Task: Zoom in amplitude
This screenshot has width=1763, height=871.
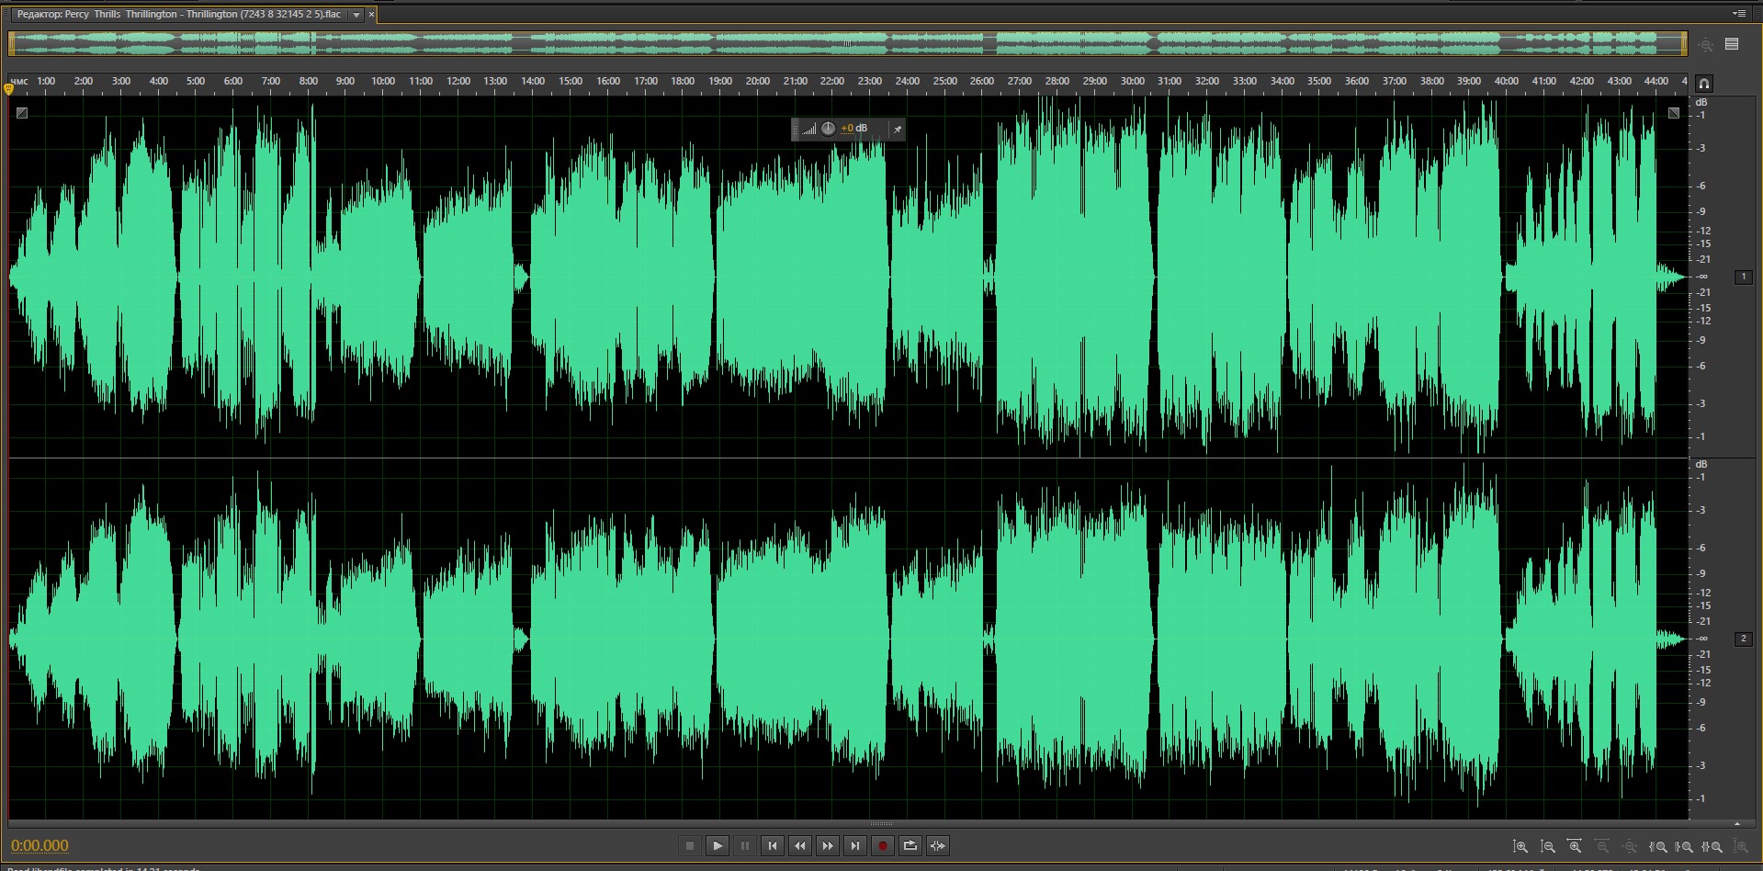Action: [x=1520, y=846]
